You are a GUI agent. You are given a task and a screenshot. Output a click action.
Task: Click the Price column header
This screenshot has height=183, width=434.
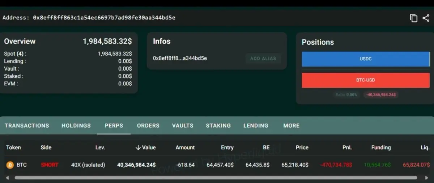(x=302, y=148)
